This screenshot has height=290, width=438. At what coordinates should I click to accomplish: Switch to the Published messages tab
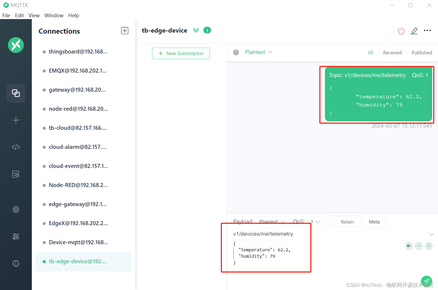(421, 52)
